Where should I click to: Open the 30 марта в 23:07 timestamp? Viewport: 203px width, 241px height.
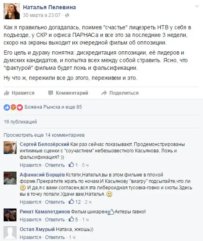pyautogui.click(x=42, y=15)
